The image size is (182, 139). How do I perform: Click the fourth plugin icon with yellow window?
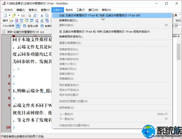pyautogui.click(x=27, y=21)
